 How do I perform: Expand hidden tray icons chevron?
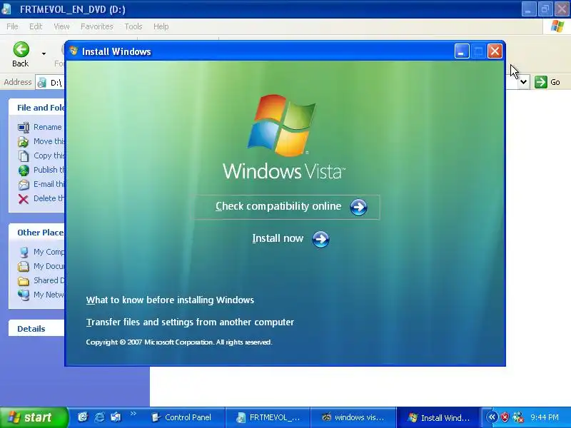coord(492,417)
